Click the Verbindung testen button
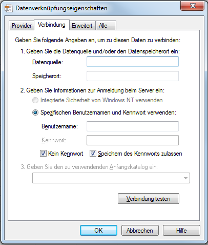Screen dimensions: 208x245 point(149,199)
